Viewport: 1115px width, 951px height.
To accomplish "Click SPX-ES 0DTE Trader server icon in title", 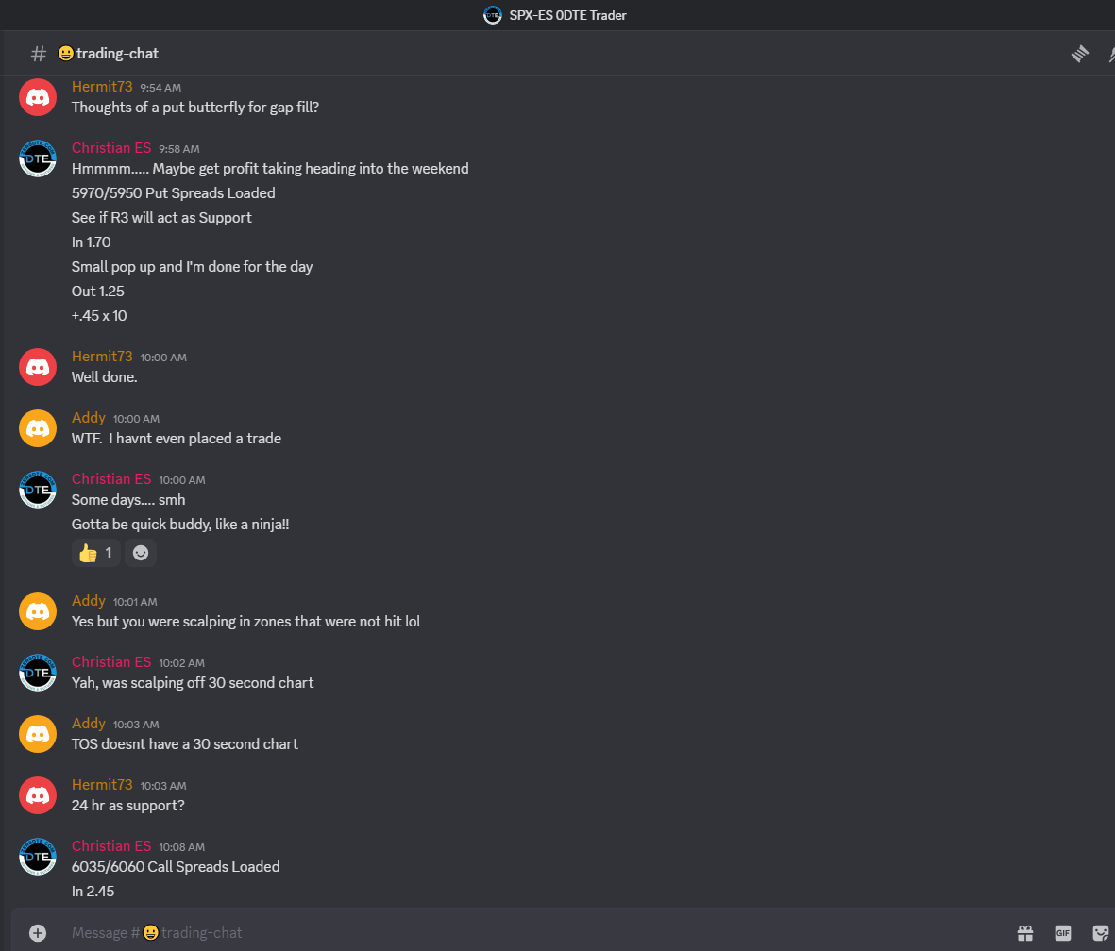I will pos(492,15).
